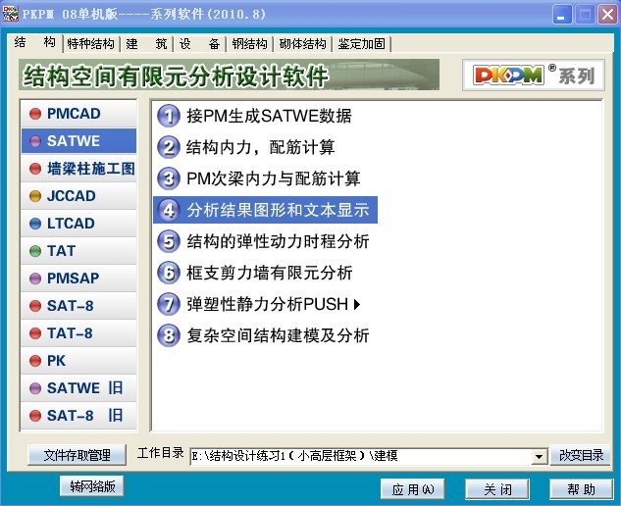Select the TAT module
Viewport: 621px width, 506px height.
pyautogui.click(x=78, y=251)
